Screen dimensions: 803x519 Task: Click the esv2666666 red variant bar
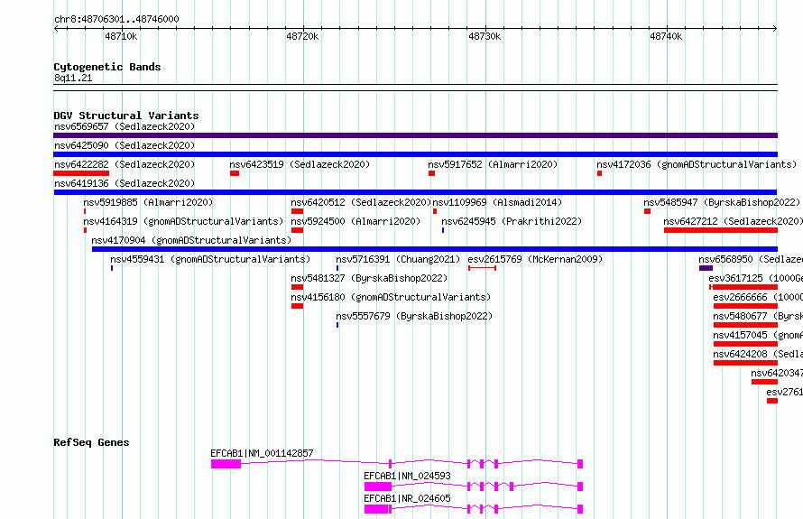[x=745, y=306]
